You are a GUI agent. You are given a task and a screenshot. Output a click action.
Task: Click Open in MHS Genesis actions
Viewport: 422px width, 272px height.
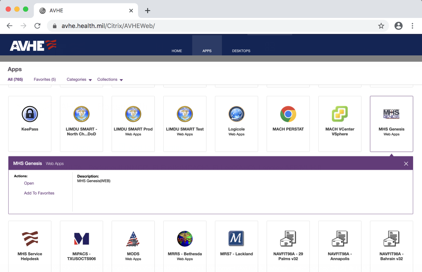(x=29, y=183)
